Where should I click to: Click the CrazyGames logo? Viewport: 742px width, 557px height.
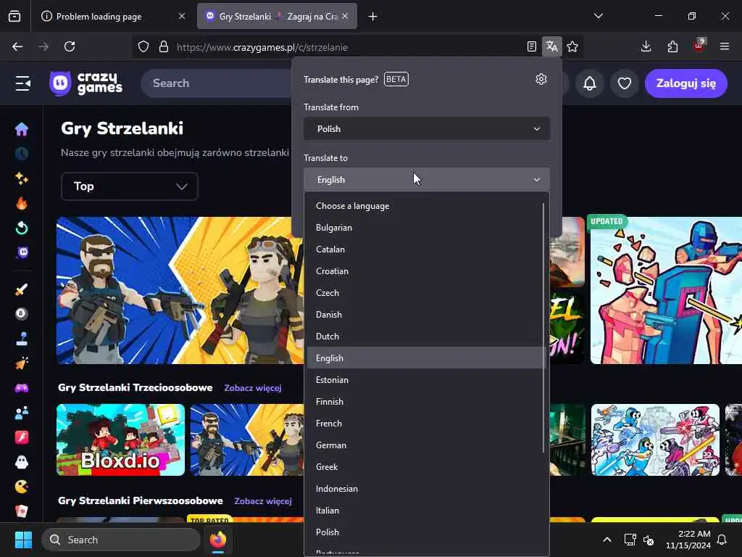tap(86, 83)
